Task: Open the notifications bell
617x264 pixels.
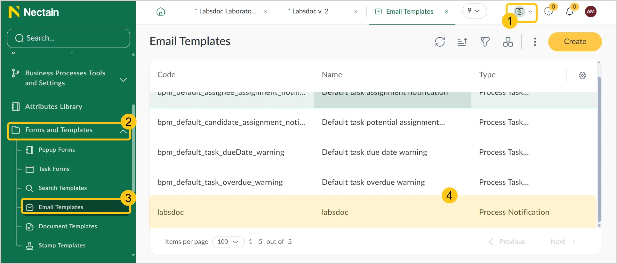Action: pos(570,11)
